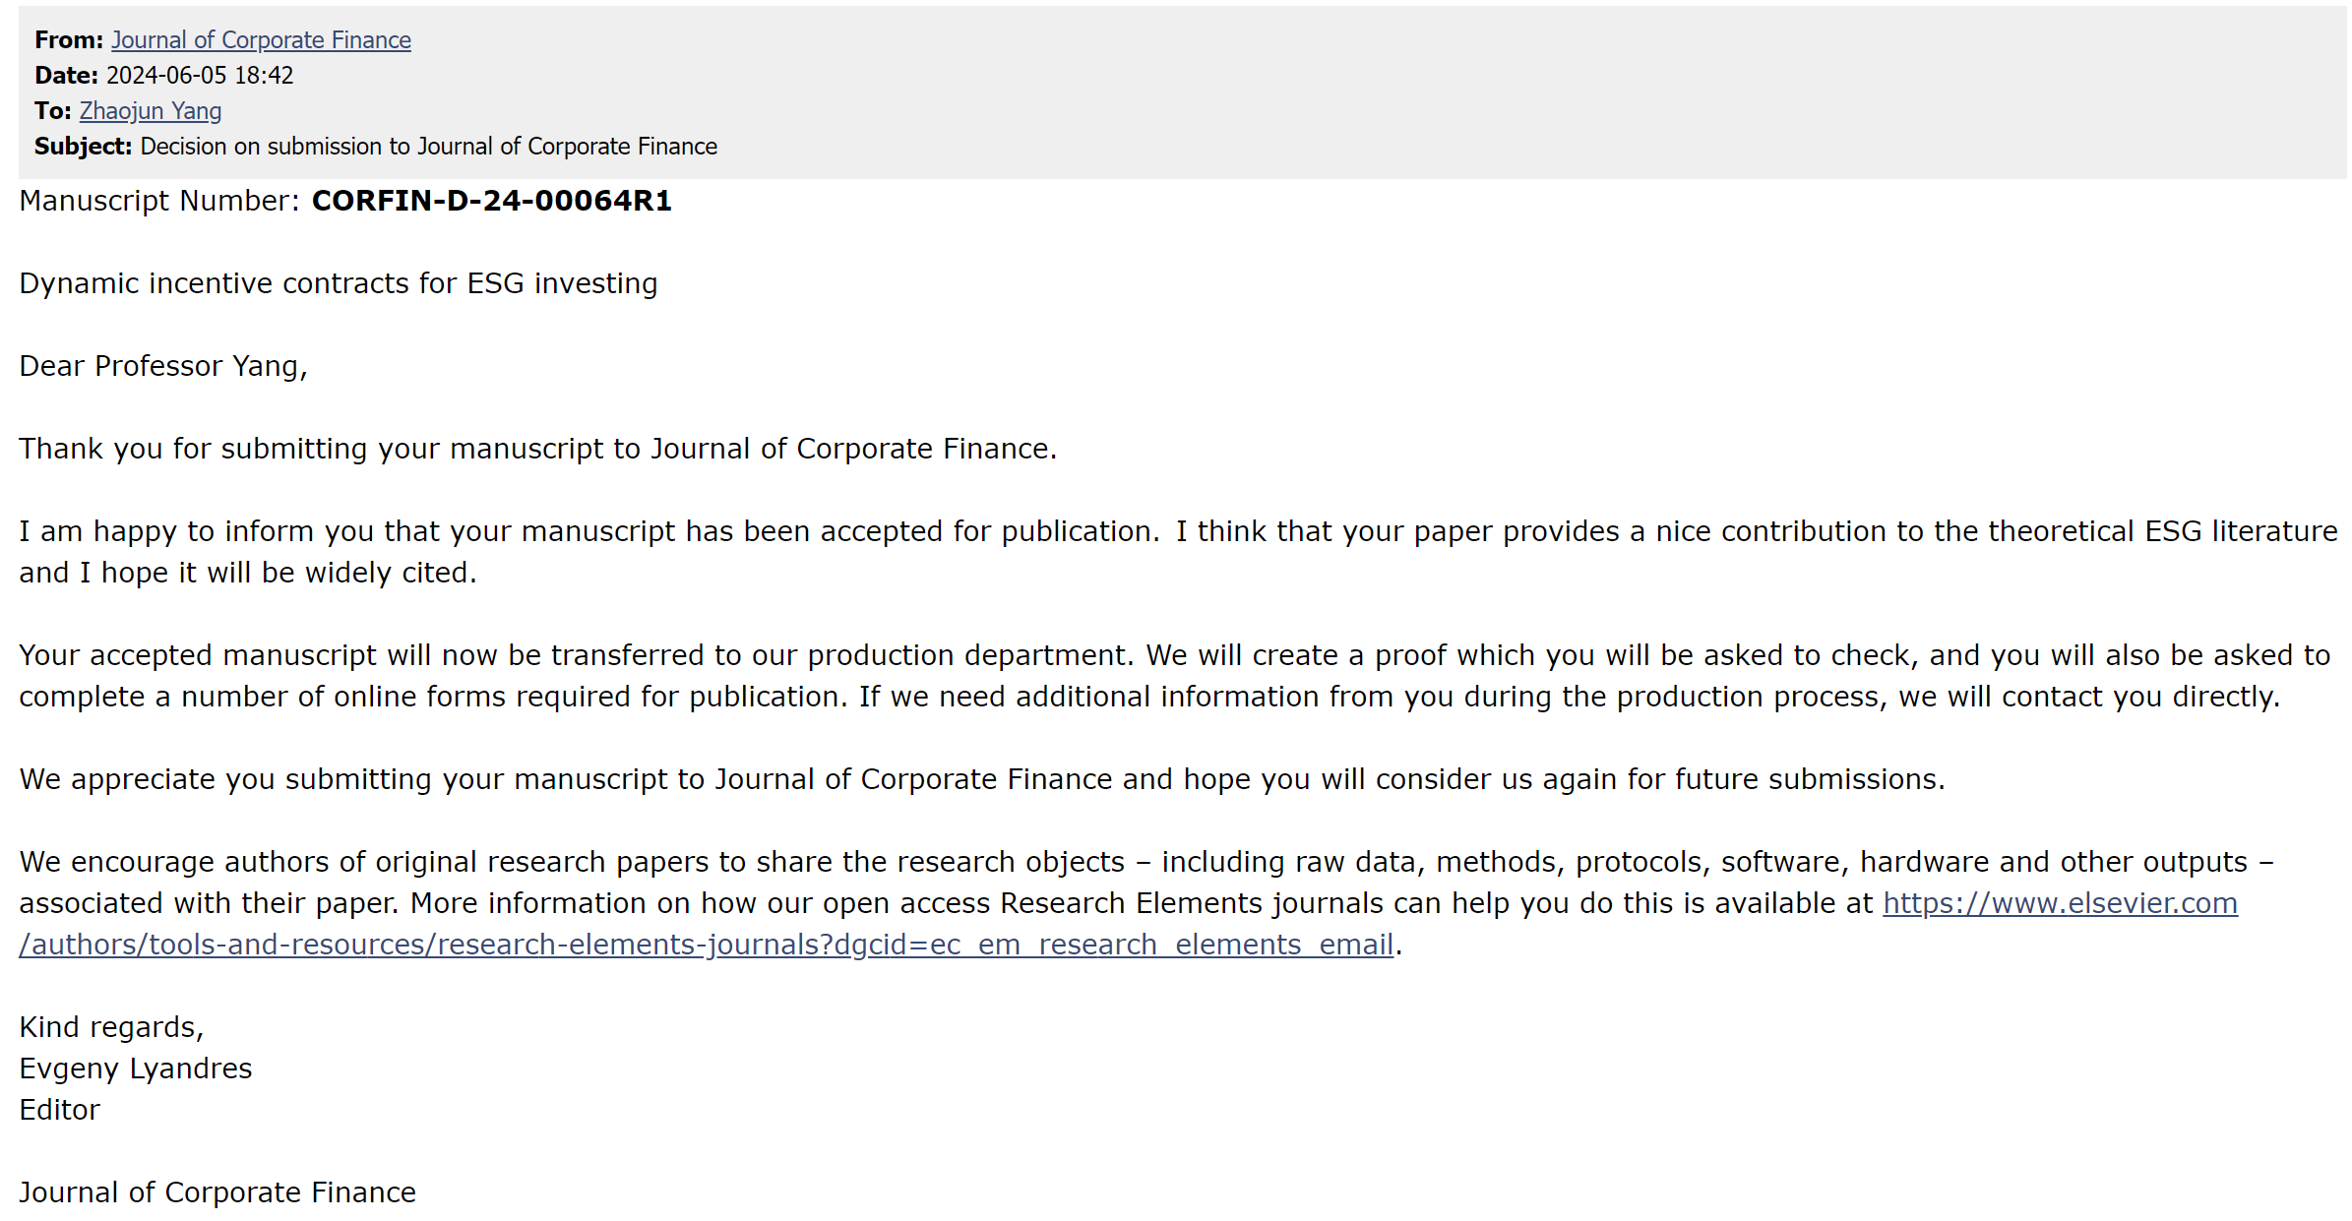Image resolution: width=2352 pixels, height=1221 pixels.
Task: Click the editor name Evgeny Lyandres
Action: tap(136, 1068)
